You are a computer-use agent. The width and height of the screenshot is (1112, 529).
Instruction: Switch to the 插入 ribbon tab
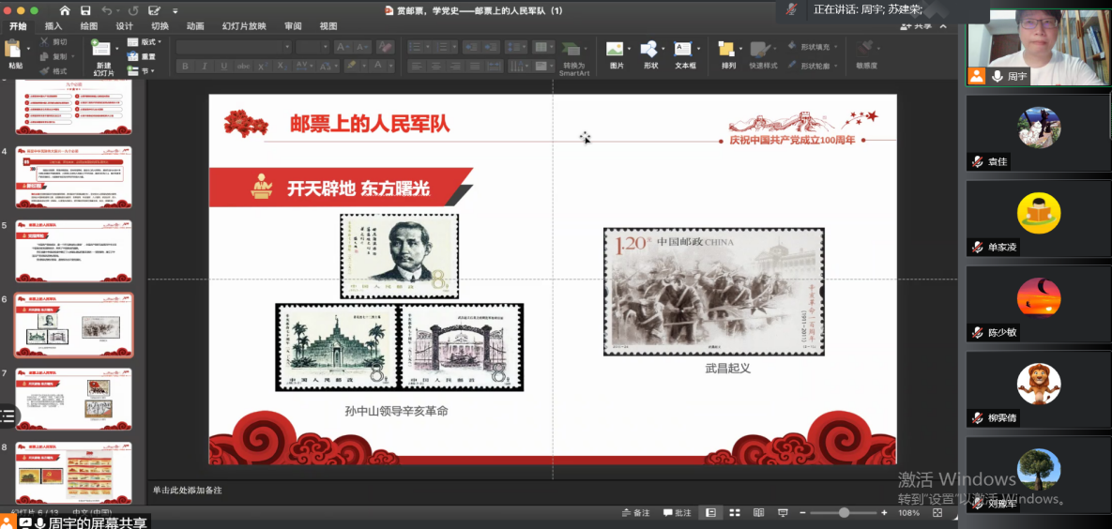pos(53,26)
